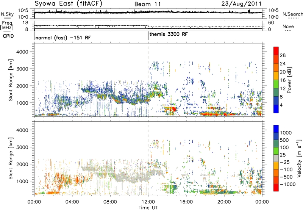Click the "Beam 11" heading
This screenshot has height=210, width=303.
tap(147, 4)
